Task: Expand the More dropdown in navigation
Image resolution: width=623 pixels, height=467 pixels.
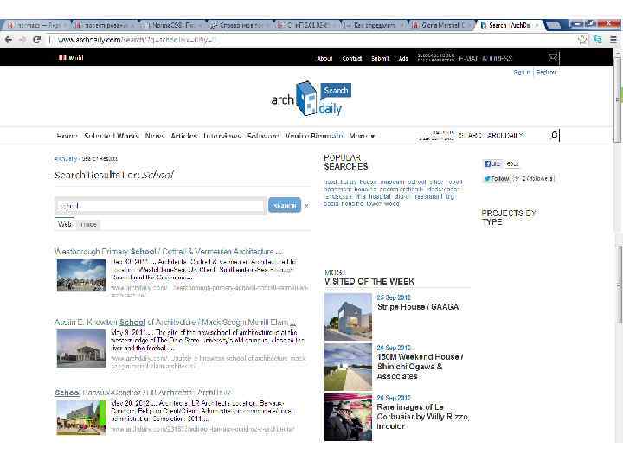Action: coord(362,136)
